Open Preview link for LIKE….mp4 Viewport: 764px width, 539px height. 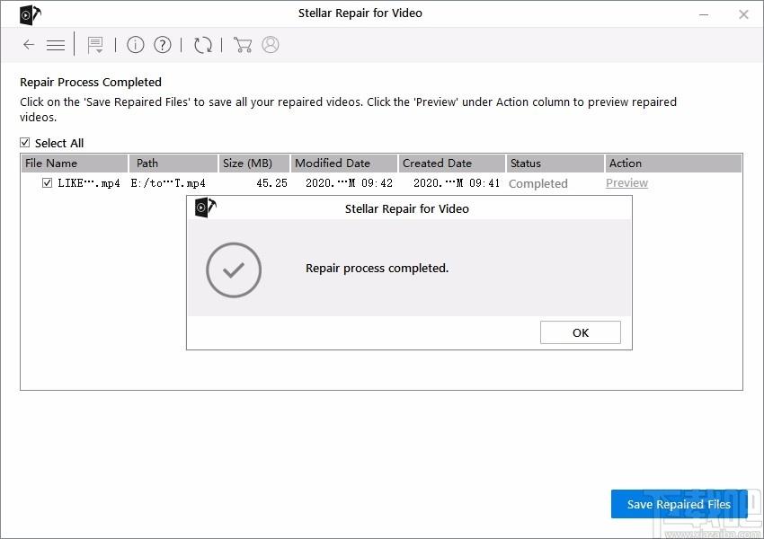[x=626, y=183]
